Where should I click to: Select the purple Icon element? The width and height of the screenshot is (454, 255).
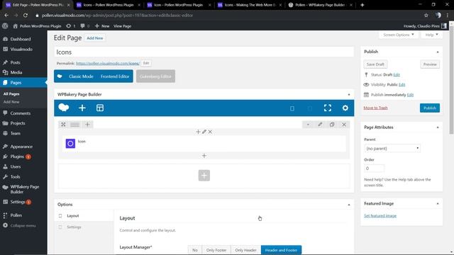pyautogui.click(x=70, y=143)
